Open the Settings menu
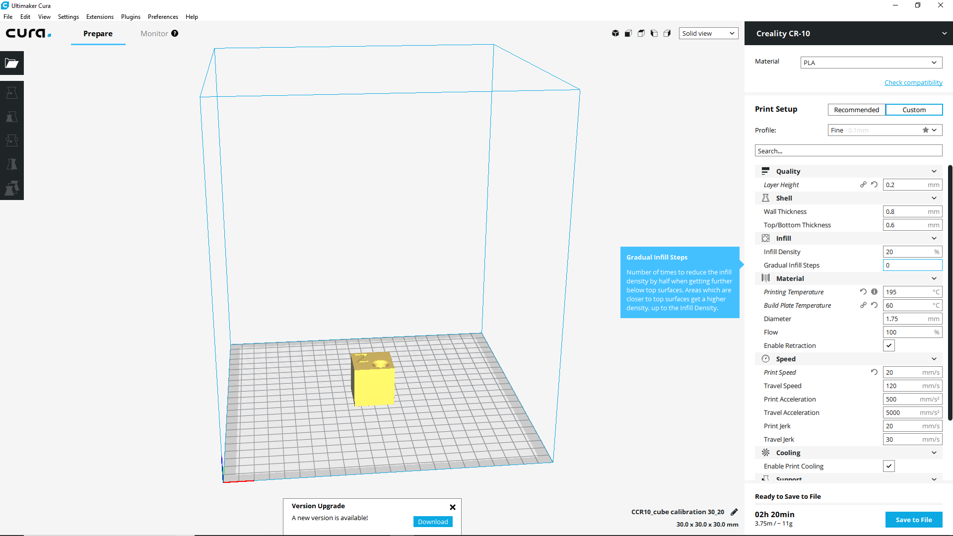Viewport: 953px width, 536px height. 68,16
